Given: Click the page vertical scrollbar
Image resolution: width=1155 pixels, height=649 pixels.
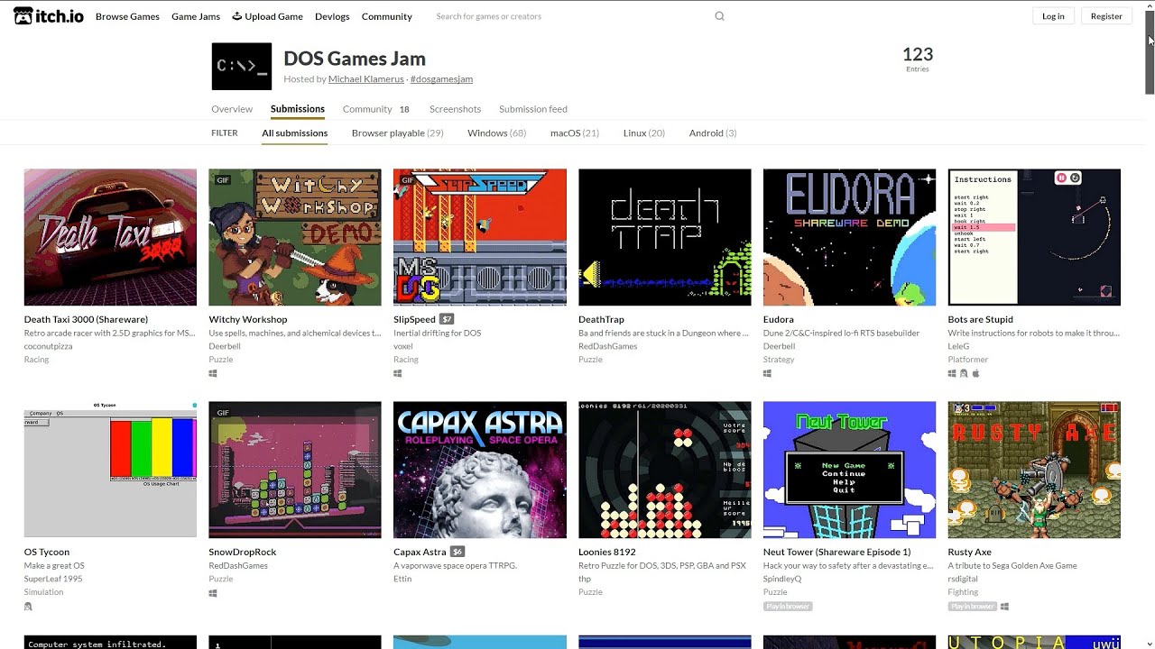Looking at the screenshot, I should pos(1150,50).
